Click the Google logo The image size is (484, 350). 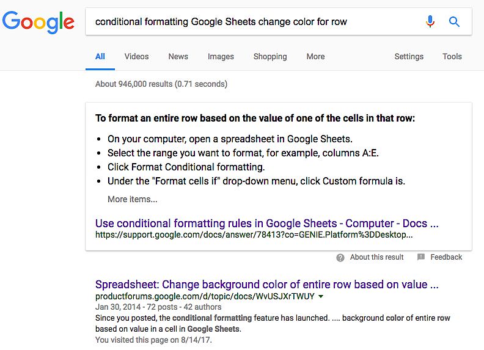[x=38, y=22]
